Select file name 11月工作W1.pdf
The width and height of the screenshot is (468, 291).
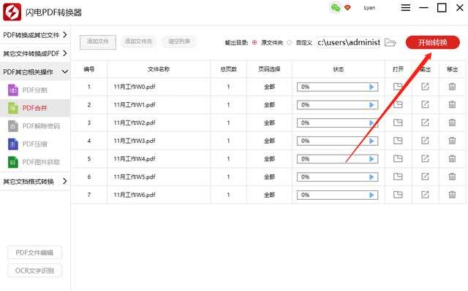135,105
